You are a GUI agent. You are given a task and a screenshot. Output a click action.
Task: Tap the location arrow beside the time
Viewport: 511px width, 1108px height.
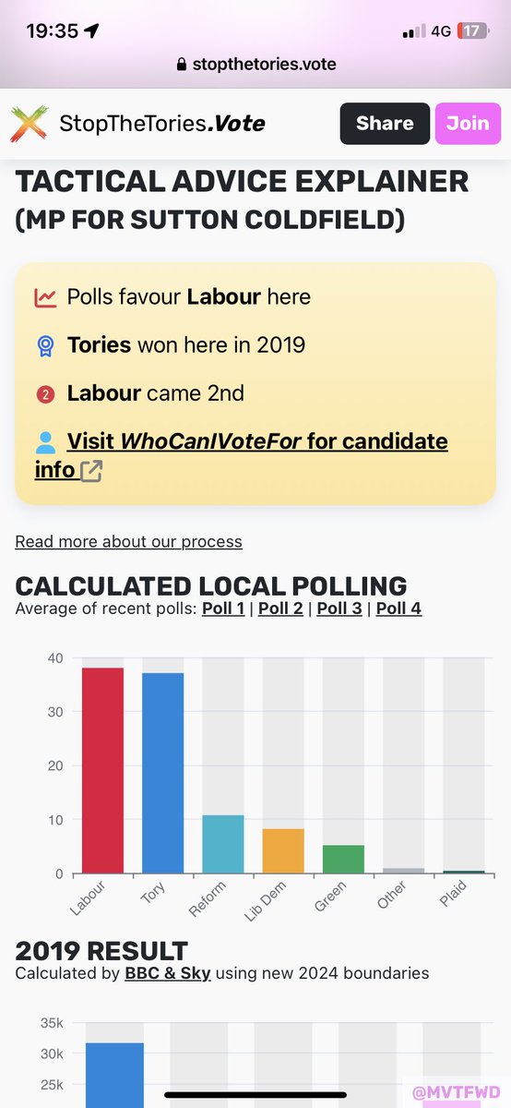(92, 30)
